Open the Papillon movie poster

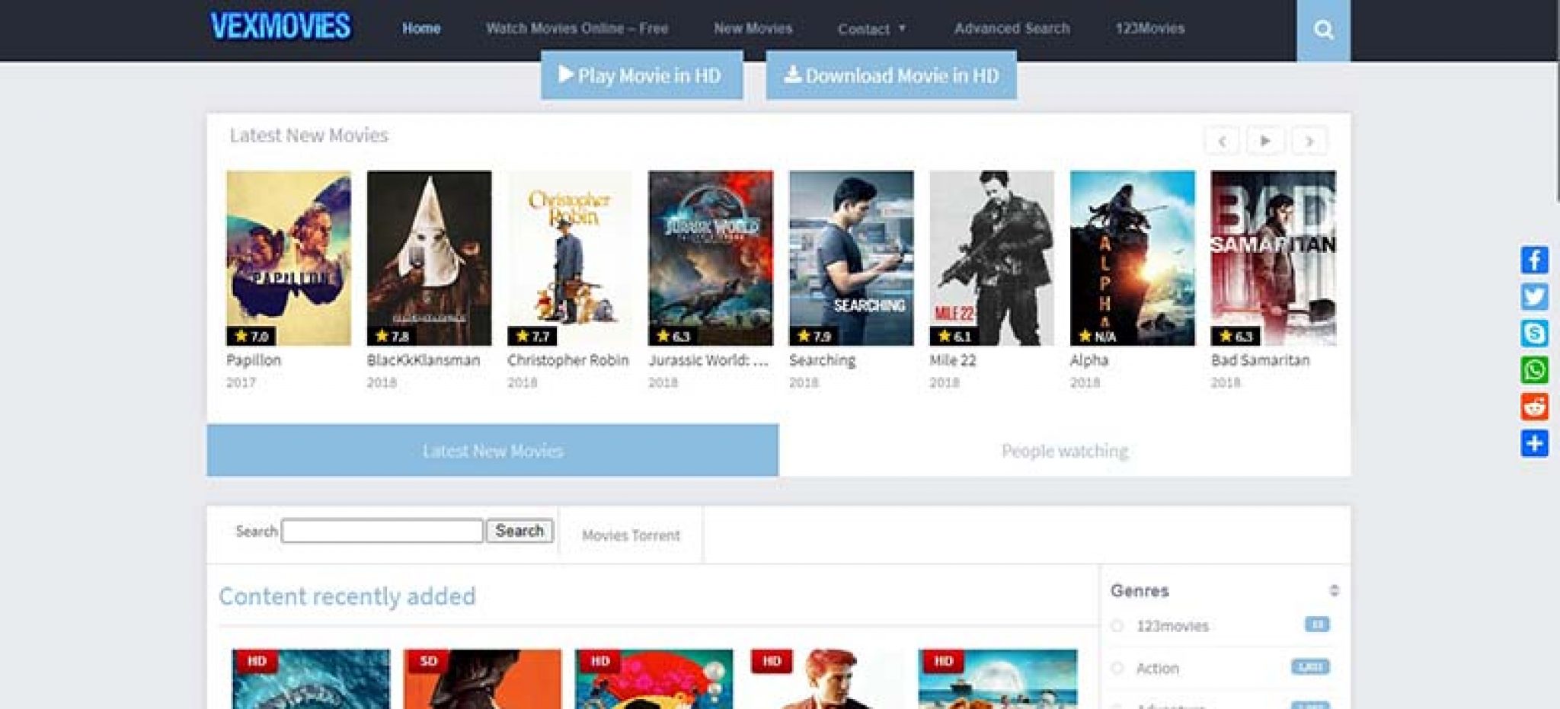click(289, 258)
